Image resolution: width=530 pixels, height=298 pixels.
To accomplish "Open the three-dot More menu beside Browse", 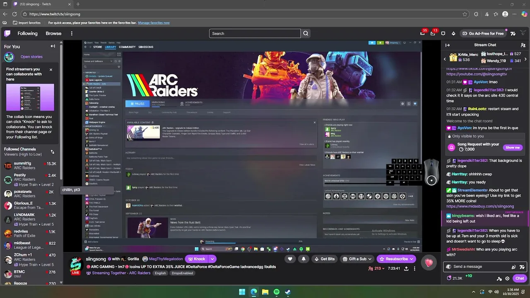I will coord(72,34).
